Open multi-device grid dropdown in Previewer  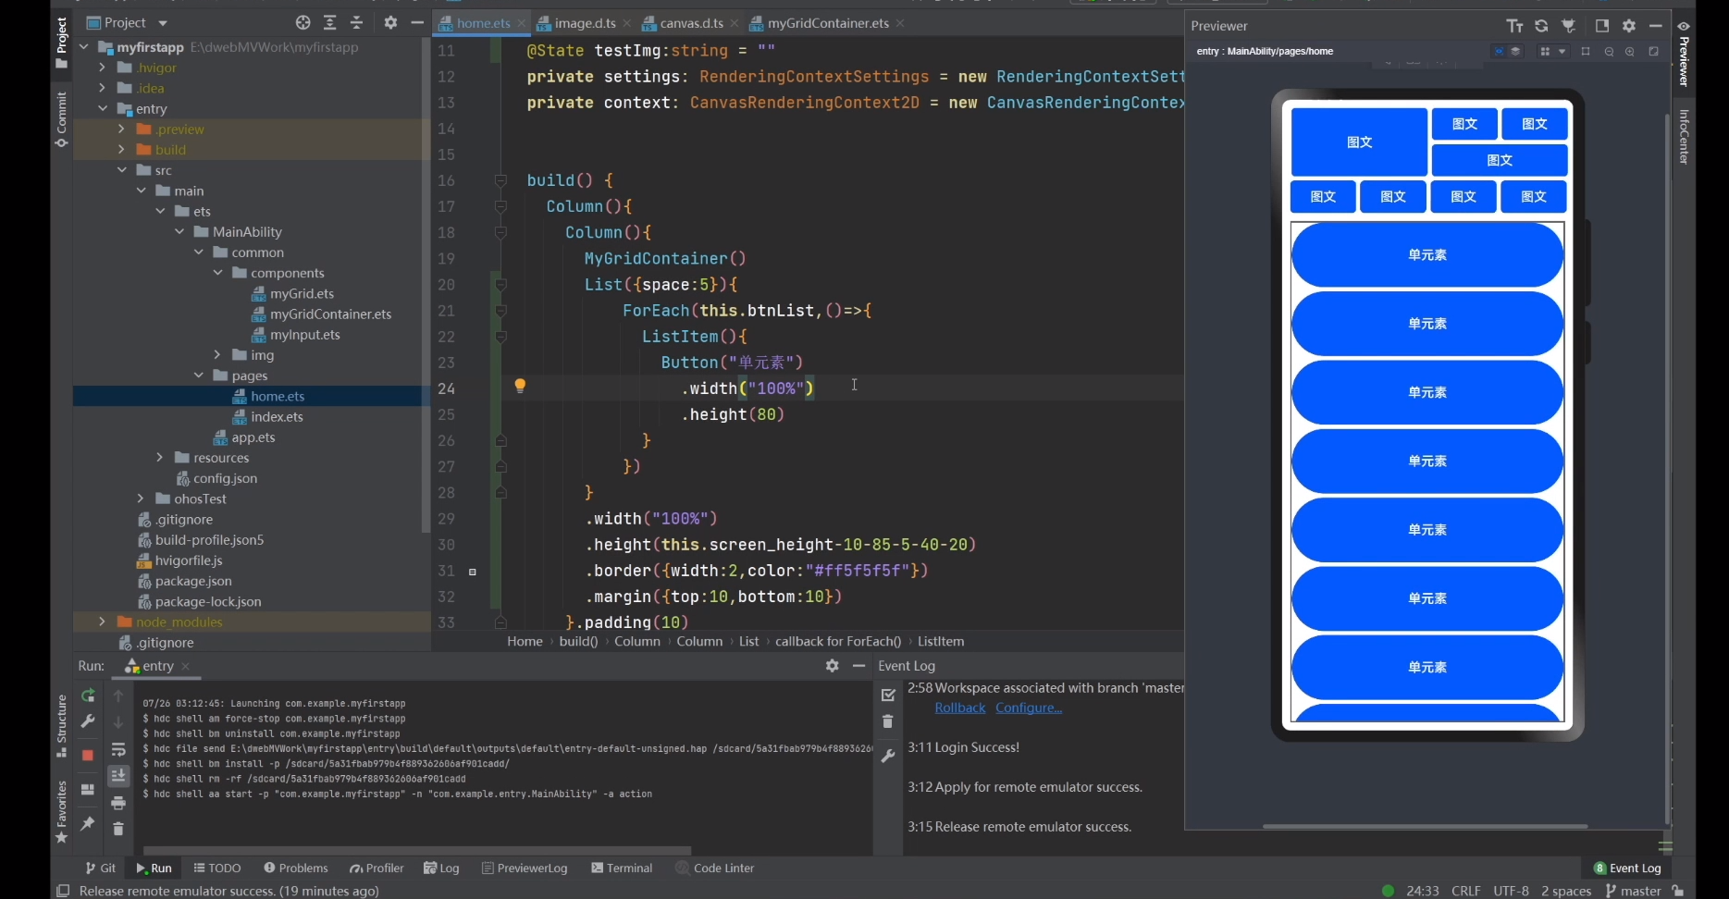[x=1552, y=52]
